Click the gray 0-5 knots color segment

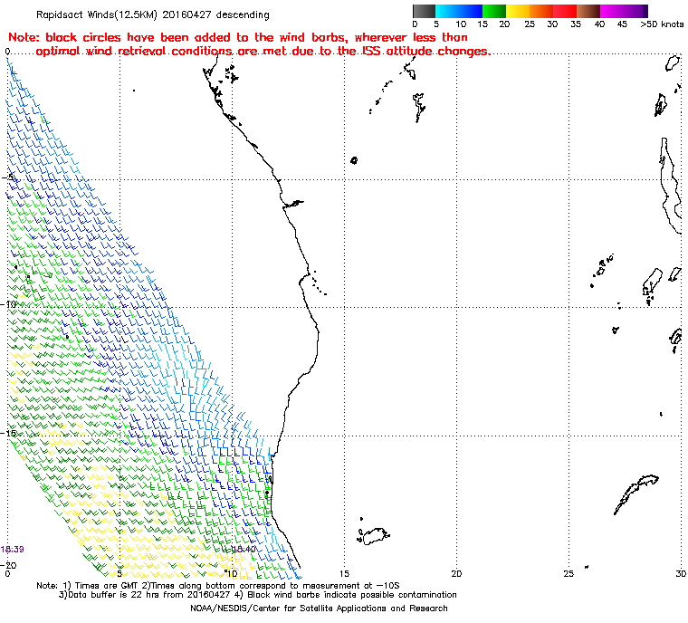pos(424,11)
